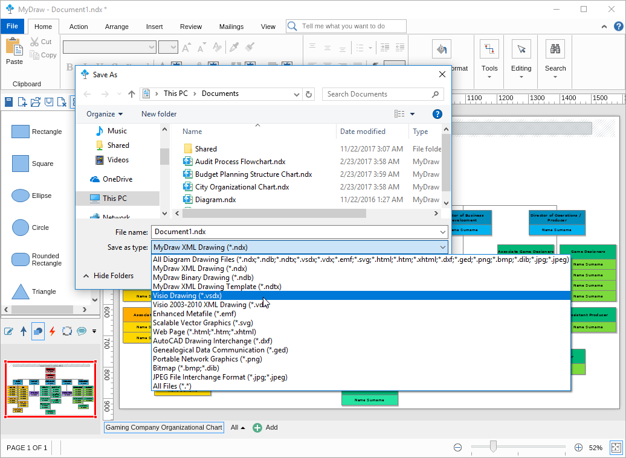This screenshot has height=458, width=626.
Task: Click the Tell me what you want field
Action: [x=346, y=27]
